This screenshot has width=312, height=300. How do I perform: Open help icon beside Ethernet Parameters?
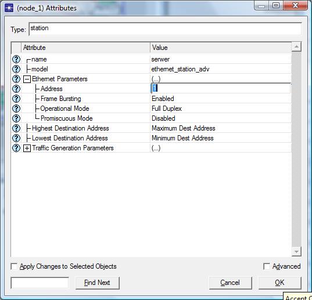coord(16,79)
